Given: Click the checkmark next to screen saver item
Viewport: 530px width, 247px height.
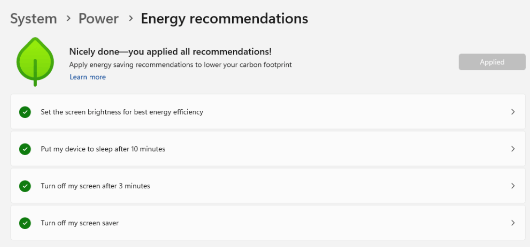Looking at the screenshot, I should pyautogui.click(x=25, y=223).
